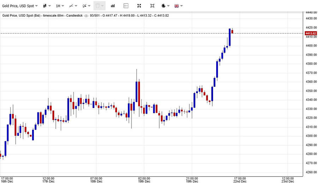This screenshot has width=318, height=183.
Task: Click the red 4413.82 current price label
Action: click(310, 33)
